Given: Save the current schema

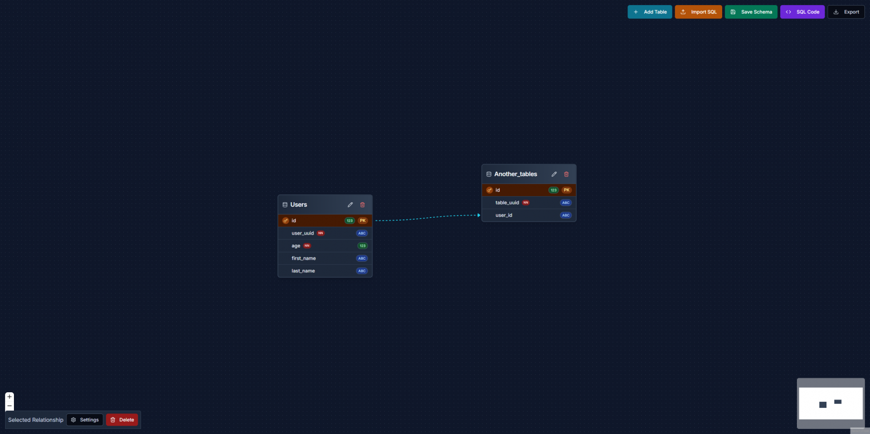Looking at the screenshot, I should click(x=751, y=12).
